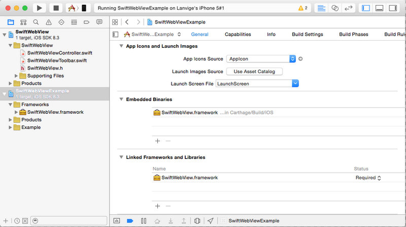Image resolution: width=406 pixels, height=227 pixels.
Task: Collapse the Embedded Binaries section
Action: click(x=121, y=99)
